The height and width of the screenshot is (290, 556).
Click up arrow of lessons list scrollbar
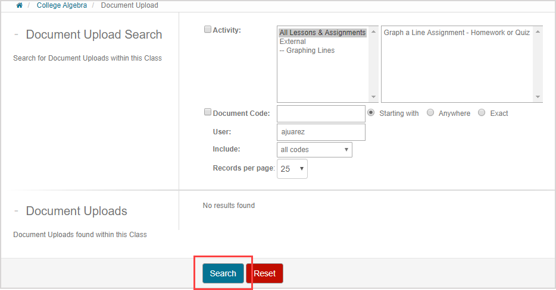(x=373, y=32)
